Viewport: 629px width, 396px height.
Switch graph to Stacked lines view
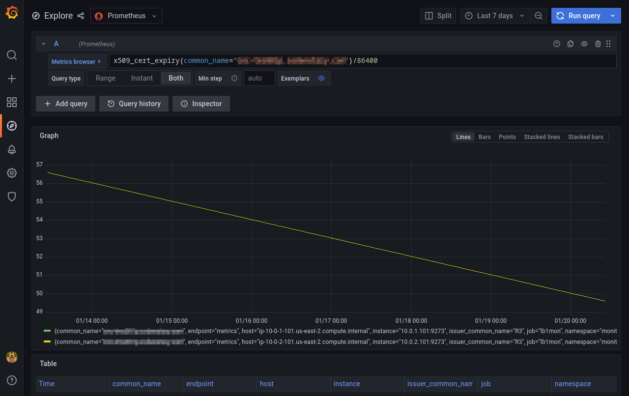tap(542, 137)
